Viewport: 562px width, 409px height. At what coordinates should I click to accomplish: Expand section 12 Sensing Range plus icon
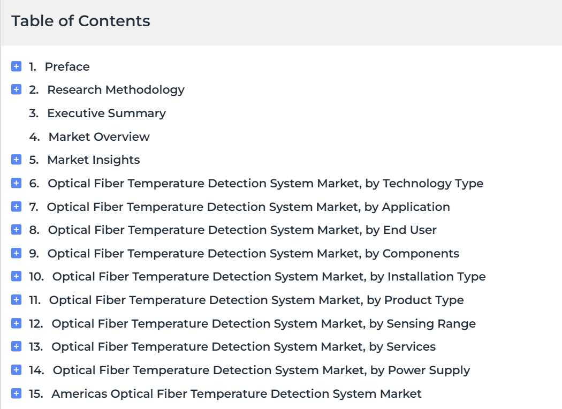(16, 323)
